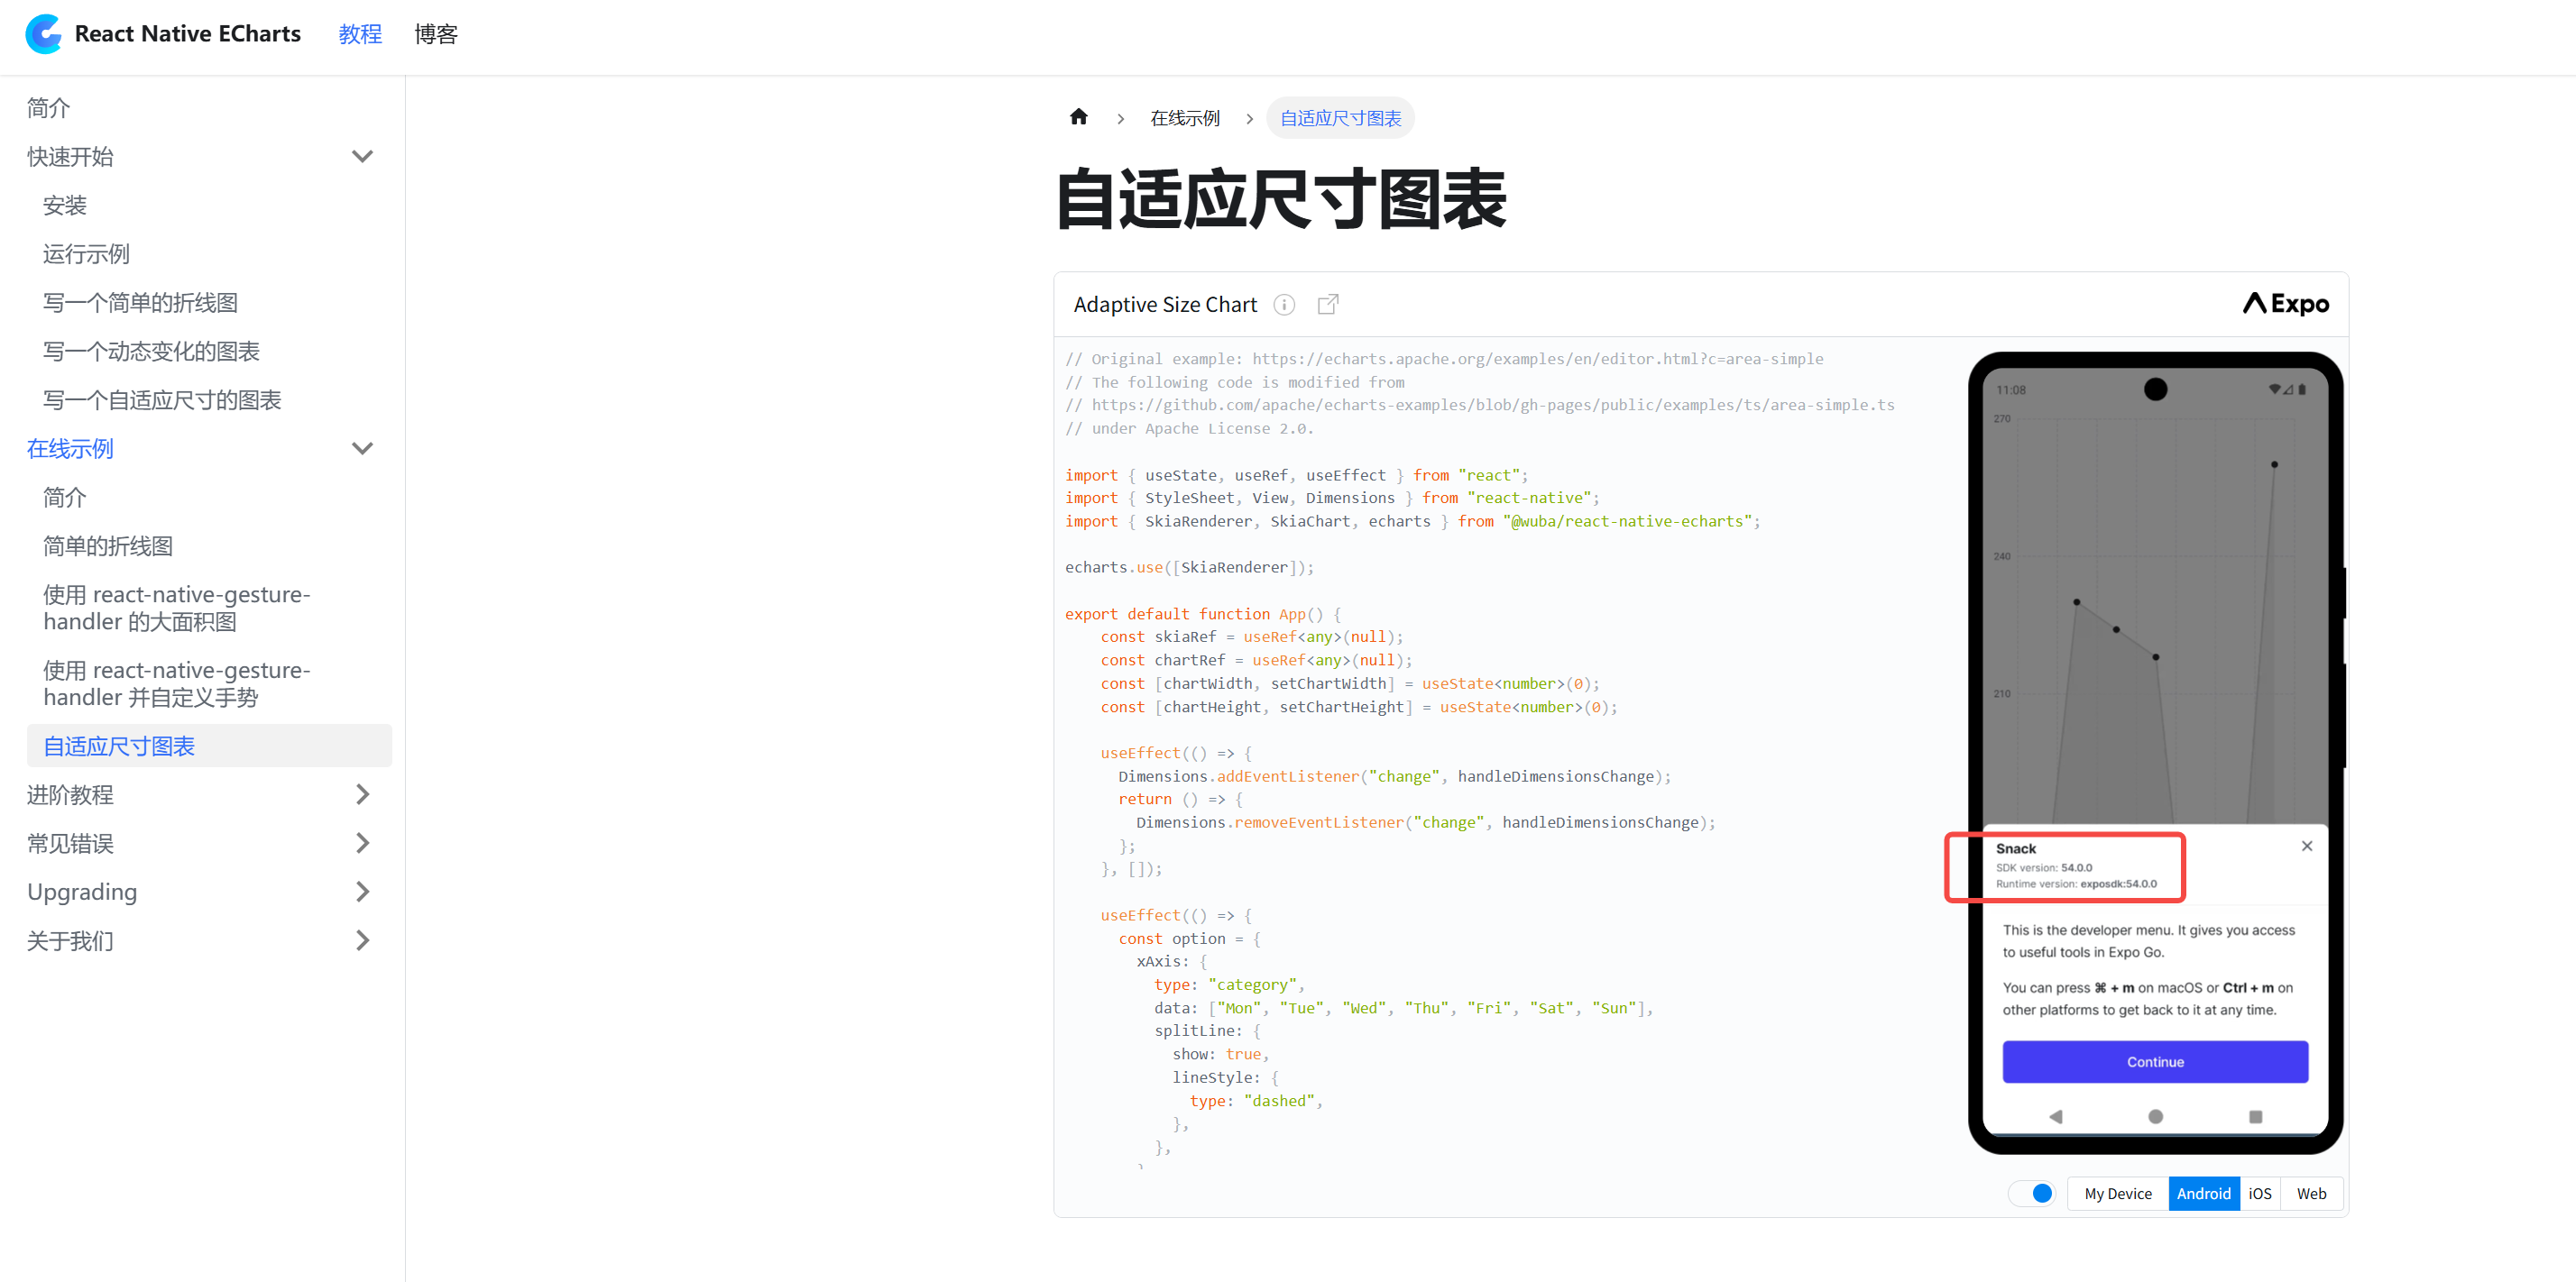Click the Expo logo
The height and width of the screenshot is (1282, 2576).
pyautogui.click(x=2285, y=304)
